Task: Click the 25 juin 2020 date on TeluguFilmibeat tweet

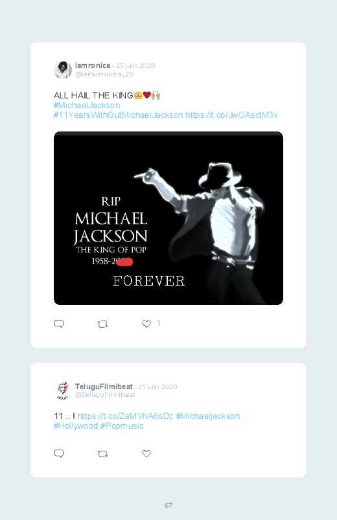Action: [x=157, y=387]
